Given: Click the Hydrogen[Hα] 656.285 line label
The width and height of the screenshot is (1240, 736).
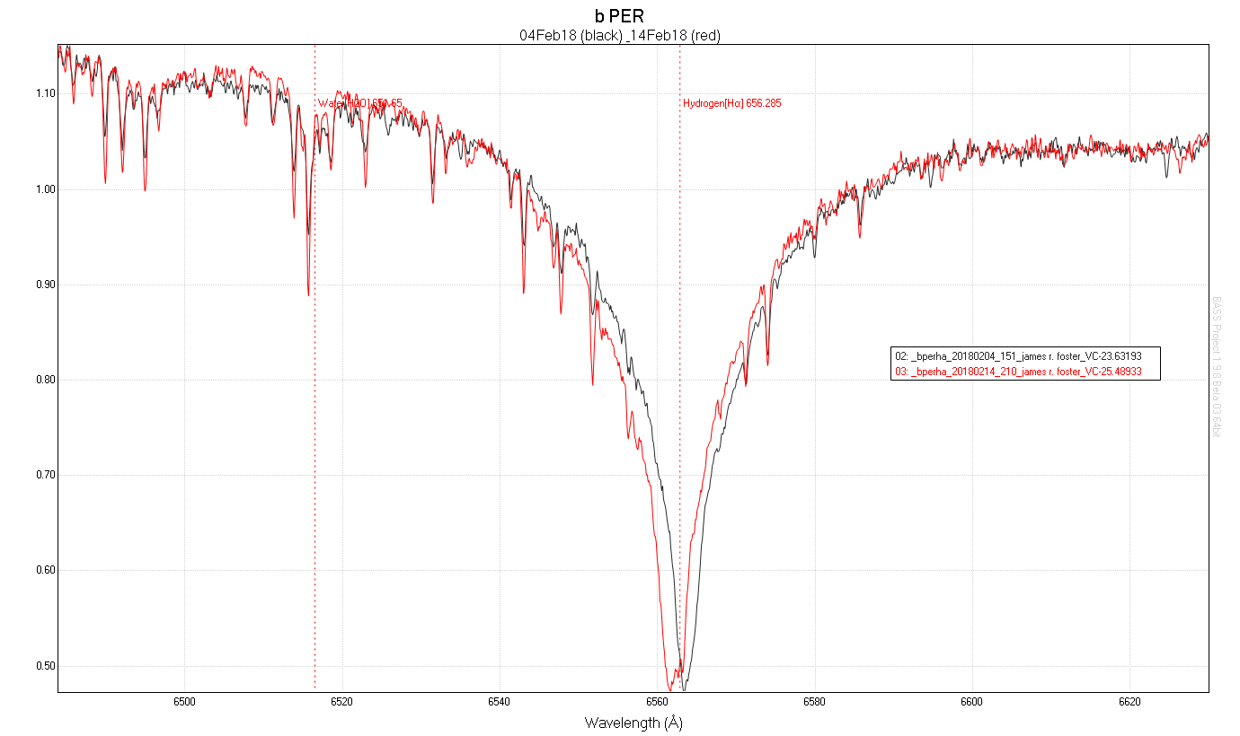Looking at the screenshot, I should pos(732,103).
